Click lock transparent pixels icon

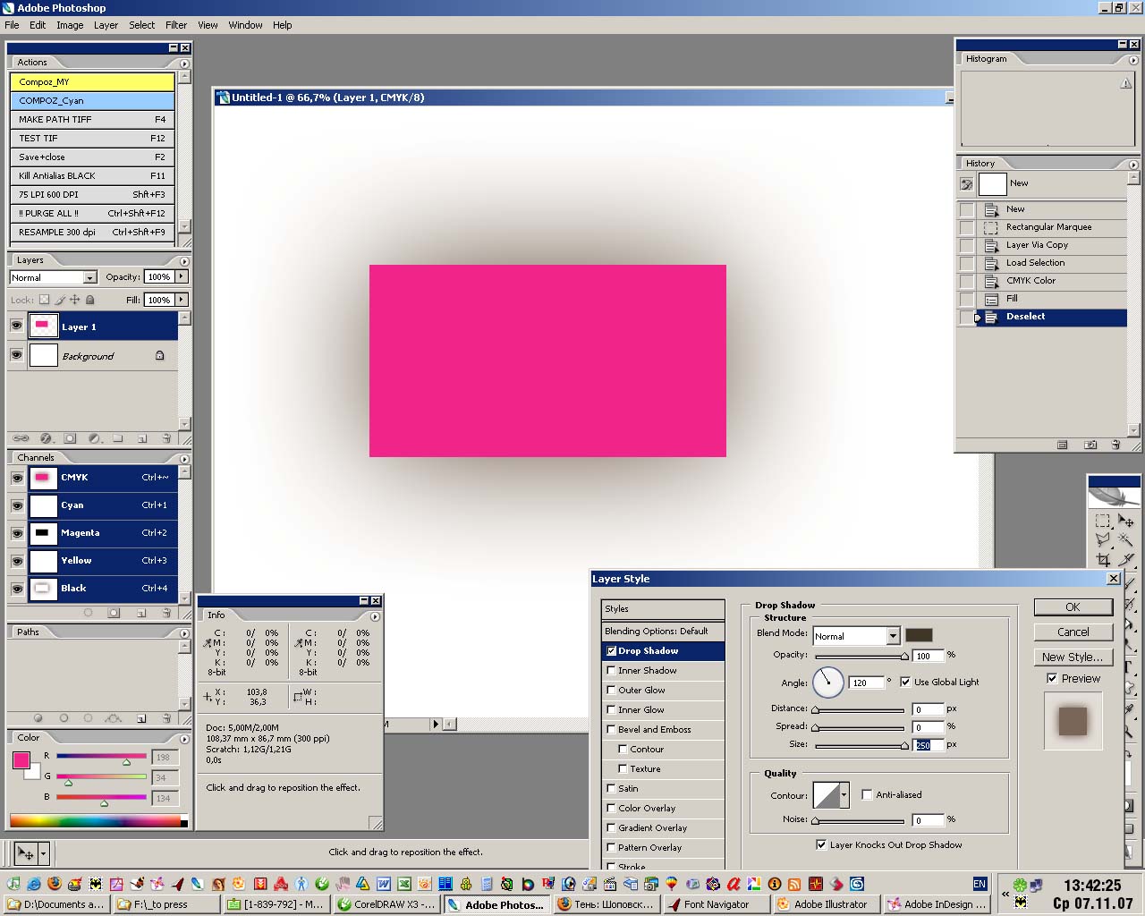(x=44, y=300)
